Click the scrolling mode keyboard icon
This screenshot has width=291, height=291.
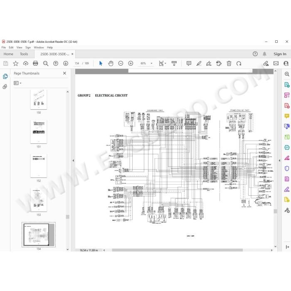click(174, 64)
